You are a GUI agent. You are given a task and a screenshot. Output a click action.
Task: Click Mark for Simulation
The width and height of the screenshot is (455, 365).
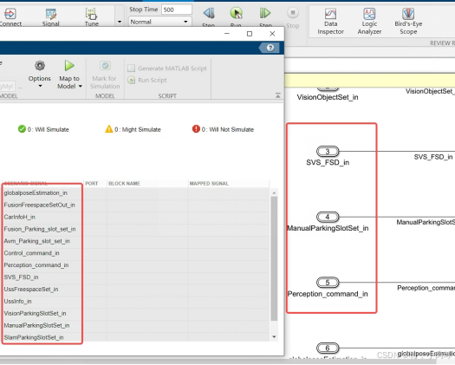tap(105, 75)
